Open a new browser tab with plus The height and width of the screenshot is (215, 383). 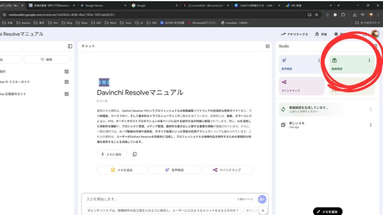[x=338, y=5]
